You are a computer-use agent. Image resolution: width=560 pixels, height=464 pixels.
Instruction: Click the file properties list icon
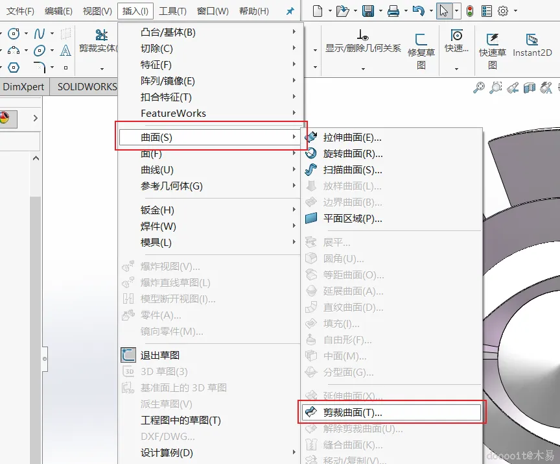click(x=486, y=11)
